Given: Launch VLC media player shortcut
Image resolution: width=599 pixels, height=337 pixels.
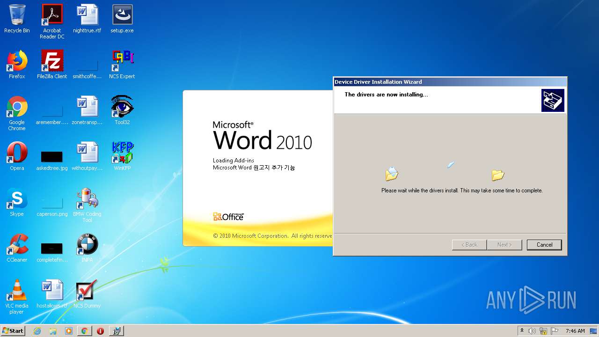Looking at the screenshot, I should (x=17, y=297).
